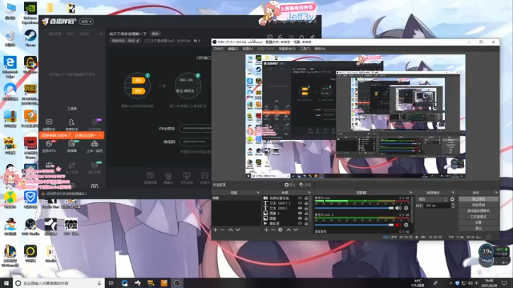Add a new source with plus icon
The width and height of the screenshot is (513, 288).
coord(266,230)
